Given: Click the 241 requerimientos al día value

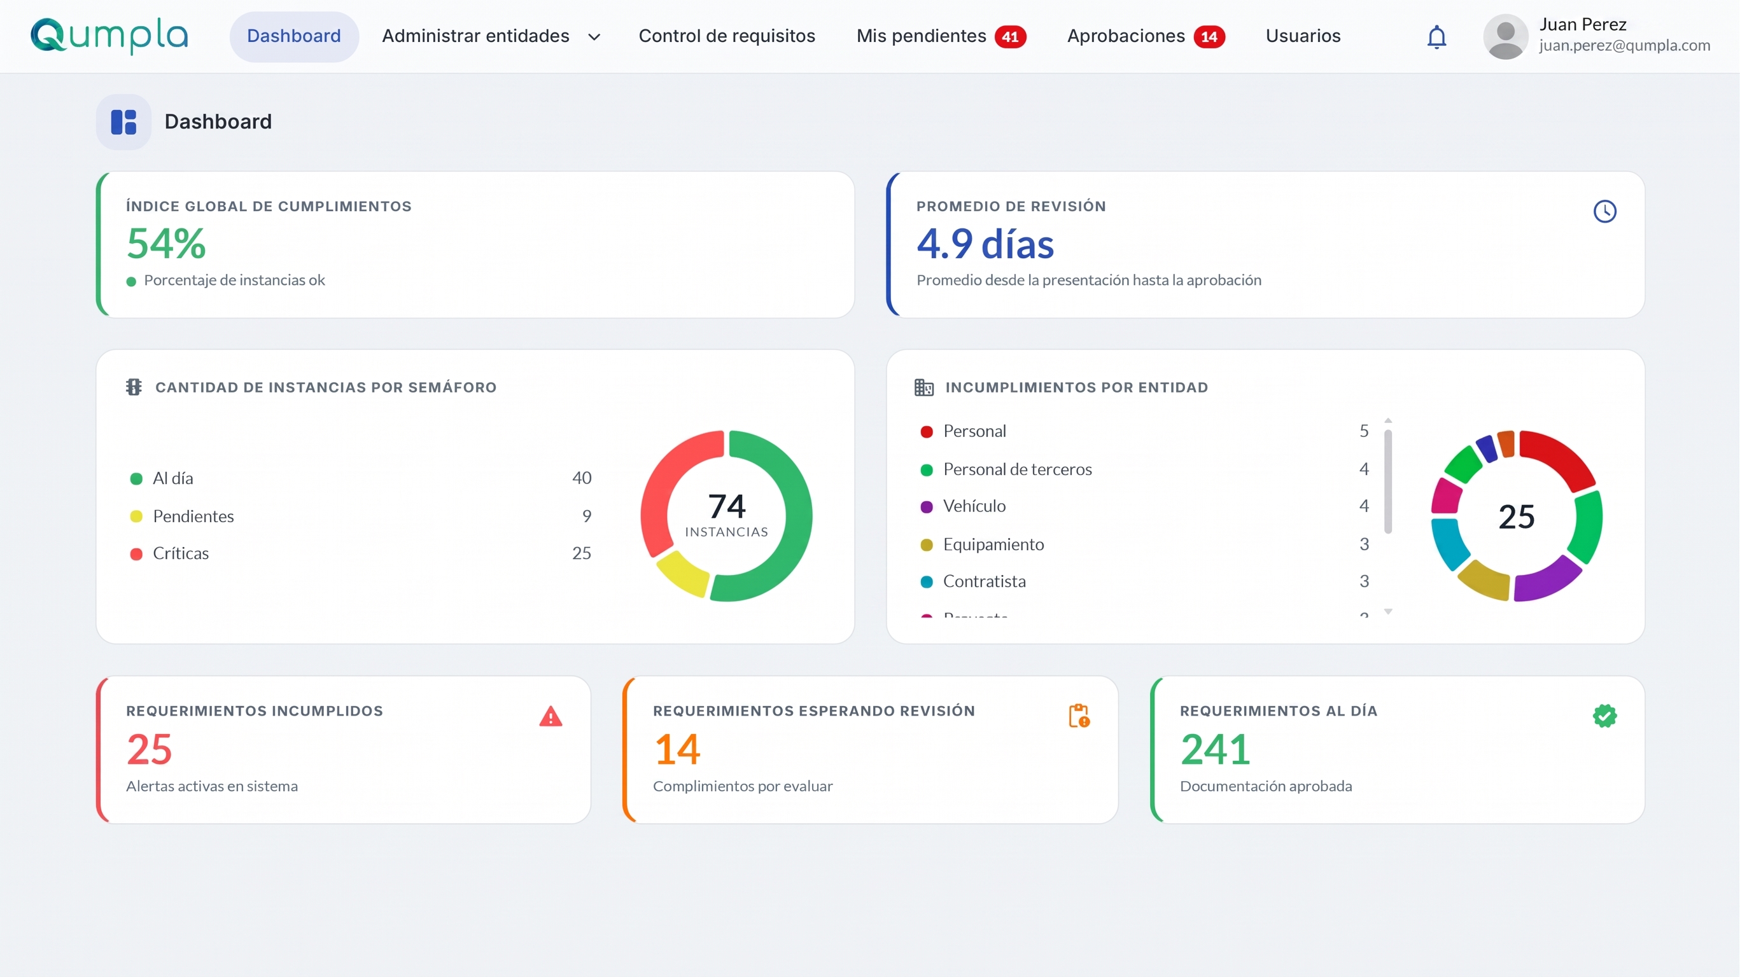Looking at the screenshot, I should coord(1214,749).
